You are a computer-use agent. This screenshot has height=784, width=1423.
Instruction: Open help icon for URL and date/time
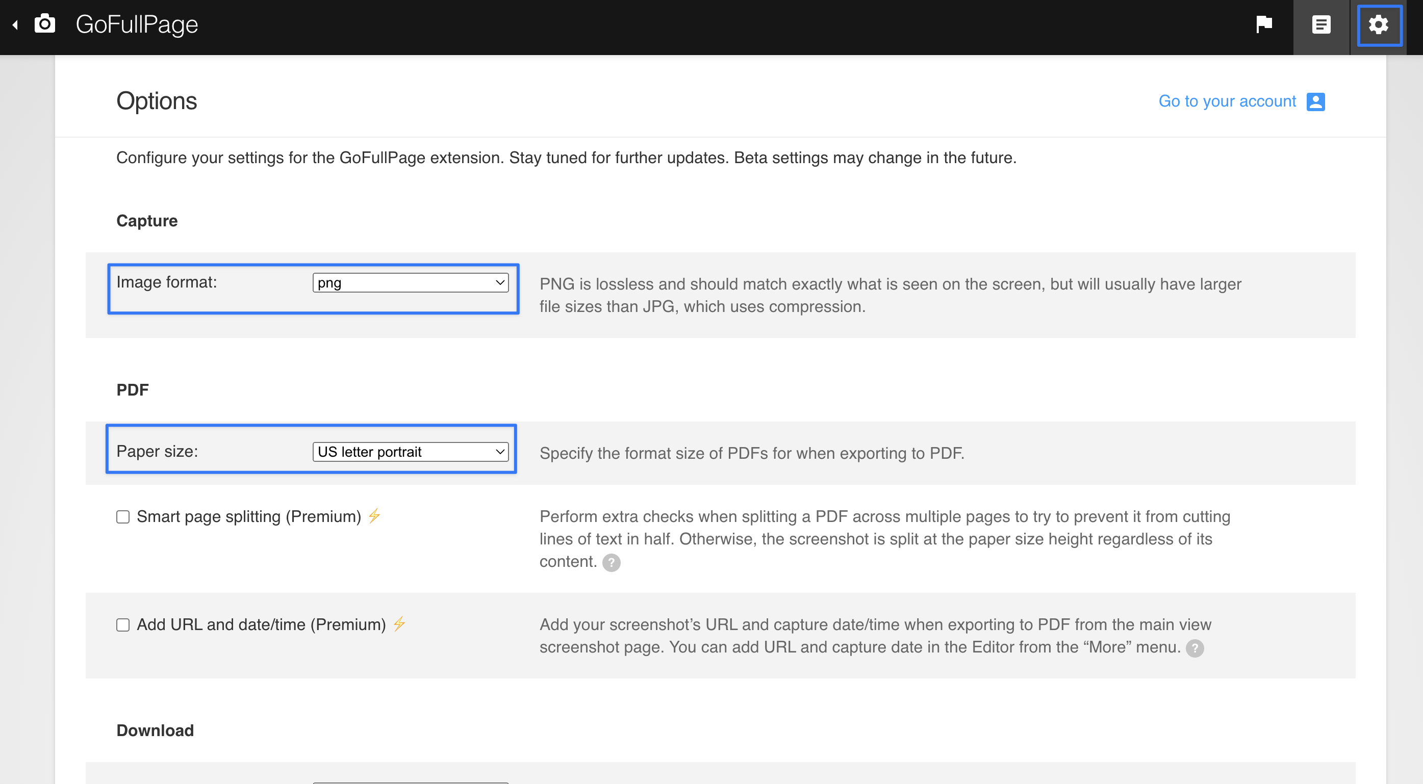click(1195, 648)
